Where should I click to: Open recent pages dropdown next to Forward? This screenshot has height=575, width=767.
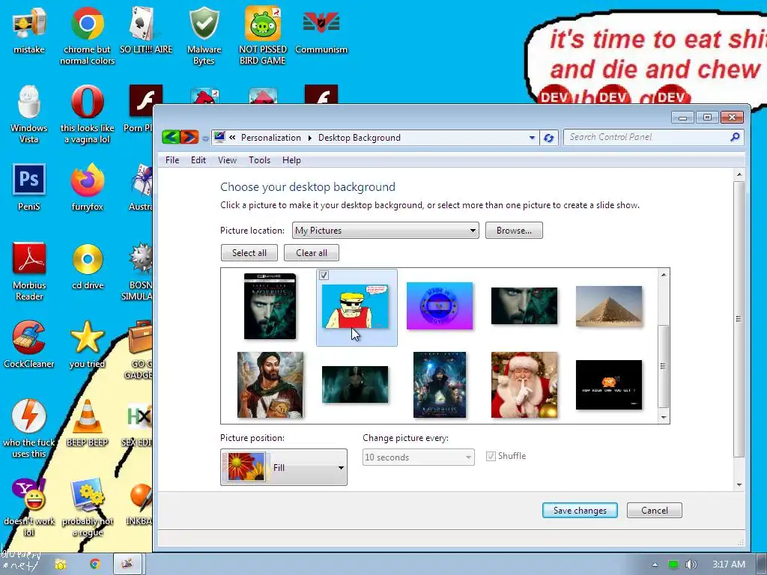(x=205, y=139)
